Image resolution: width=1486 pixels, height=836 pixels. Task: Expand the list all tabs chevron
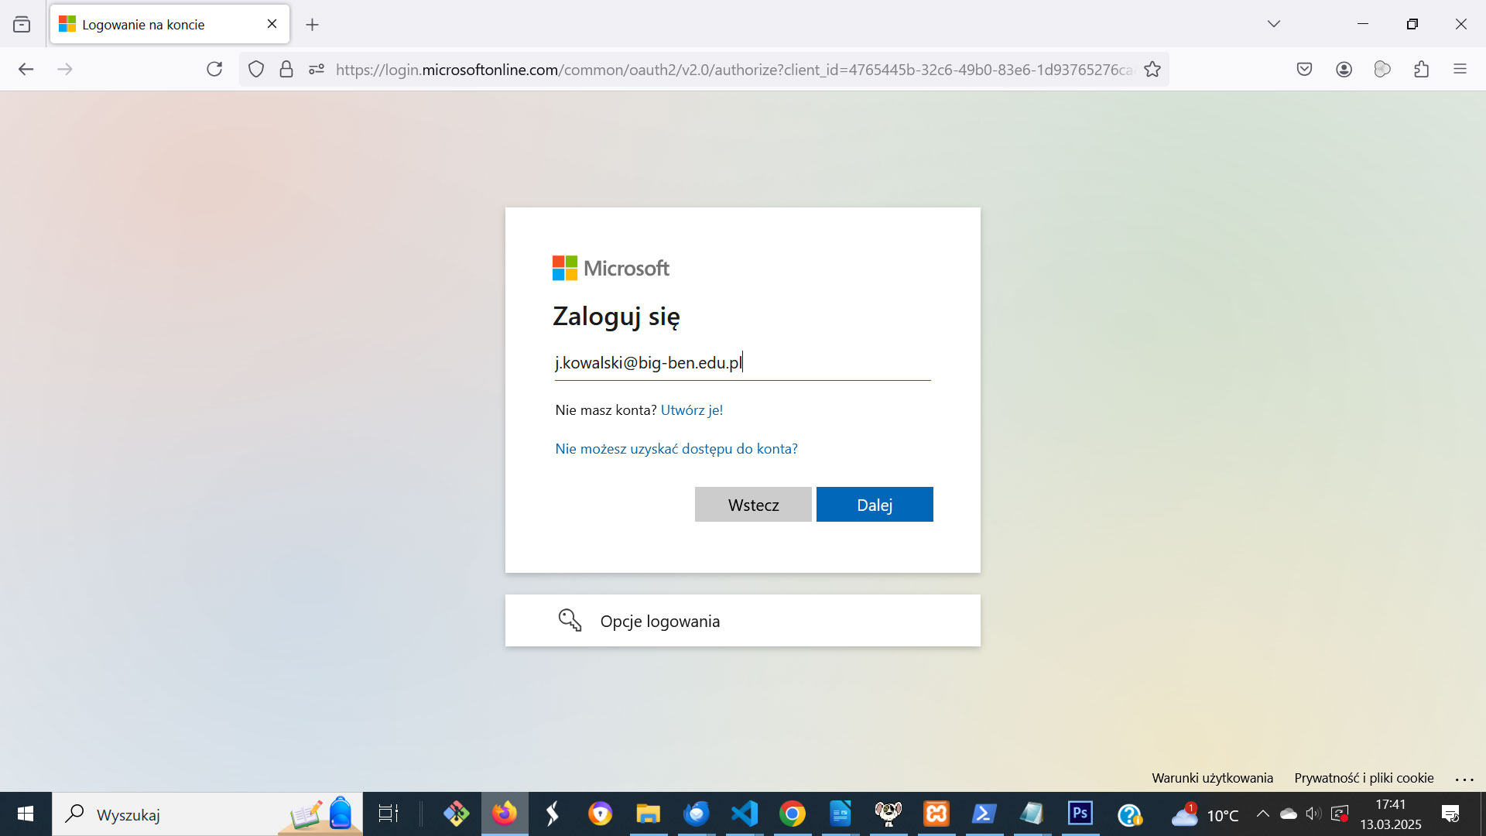[x=1273, y=24]
